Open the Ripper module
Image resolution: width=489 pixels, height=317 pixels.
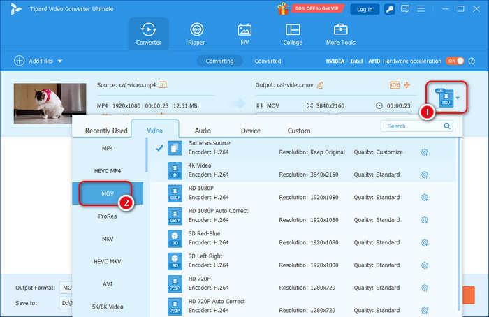(196, 34)
